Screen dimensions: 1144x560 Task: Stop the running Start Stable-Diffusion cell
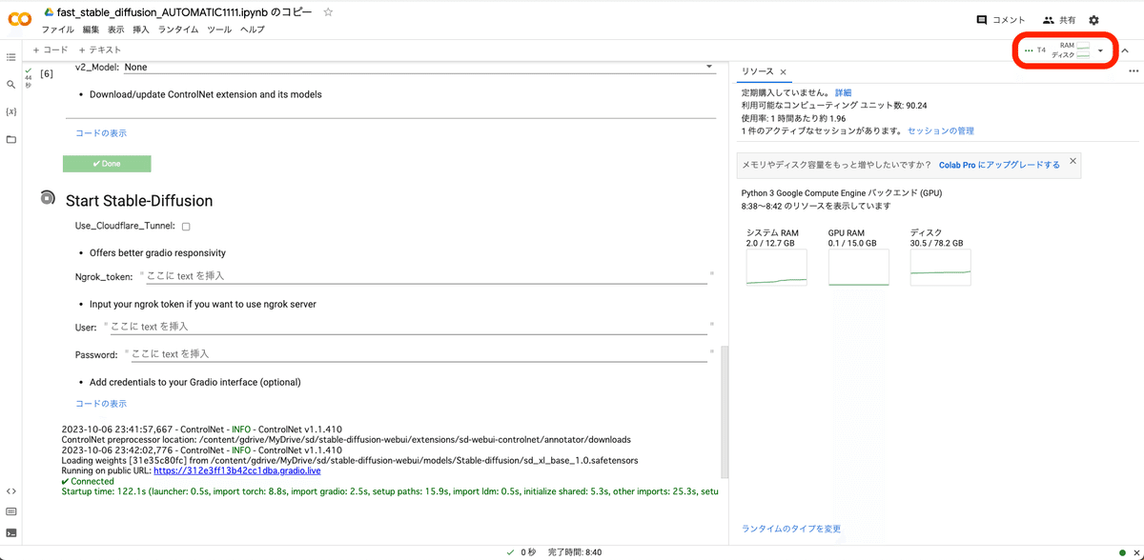48,198
